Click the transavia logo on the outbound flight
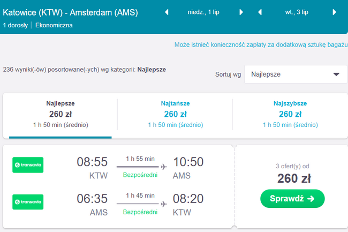This screenshot has width=348, height=232. point(28,164)
